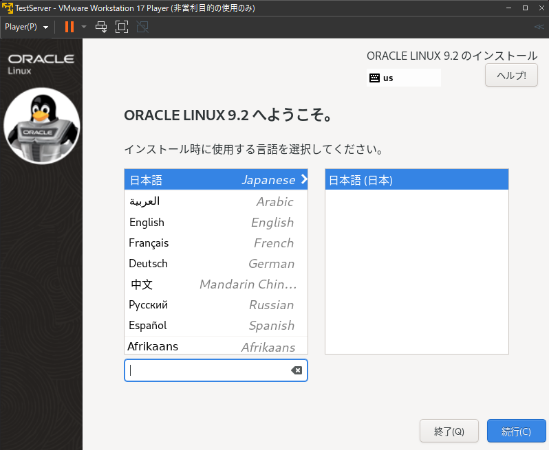Open the us keyboard layout indicator
This screenshot has width=549, height=450.
[x=403, y=78]
